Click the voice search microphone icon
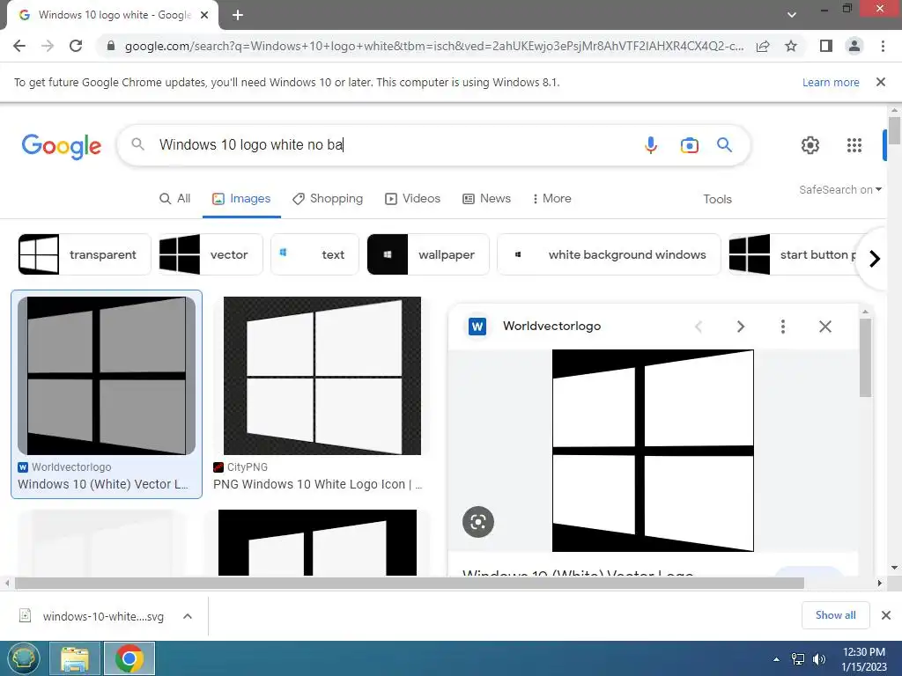Screen dimensions: 902x676 pyautogui.click(x=651, y=145)
